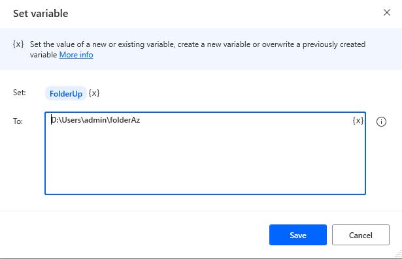
Task: Focus the To value text box
Action: tap(205, 153)
